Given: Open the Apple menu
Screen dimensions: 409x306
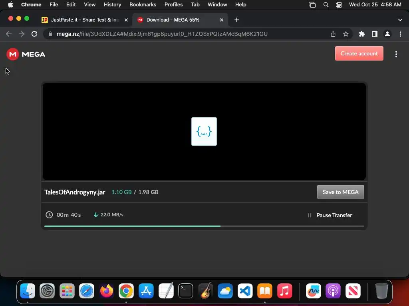Looking at the screenshot, I should pos(10,4).
